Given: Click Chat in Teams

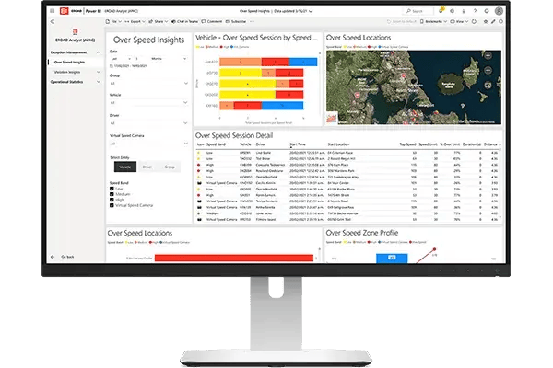Looking at the screenshot, I should coord(185,21).
